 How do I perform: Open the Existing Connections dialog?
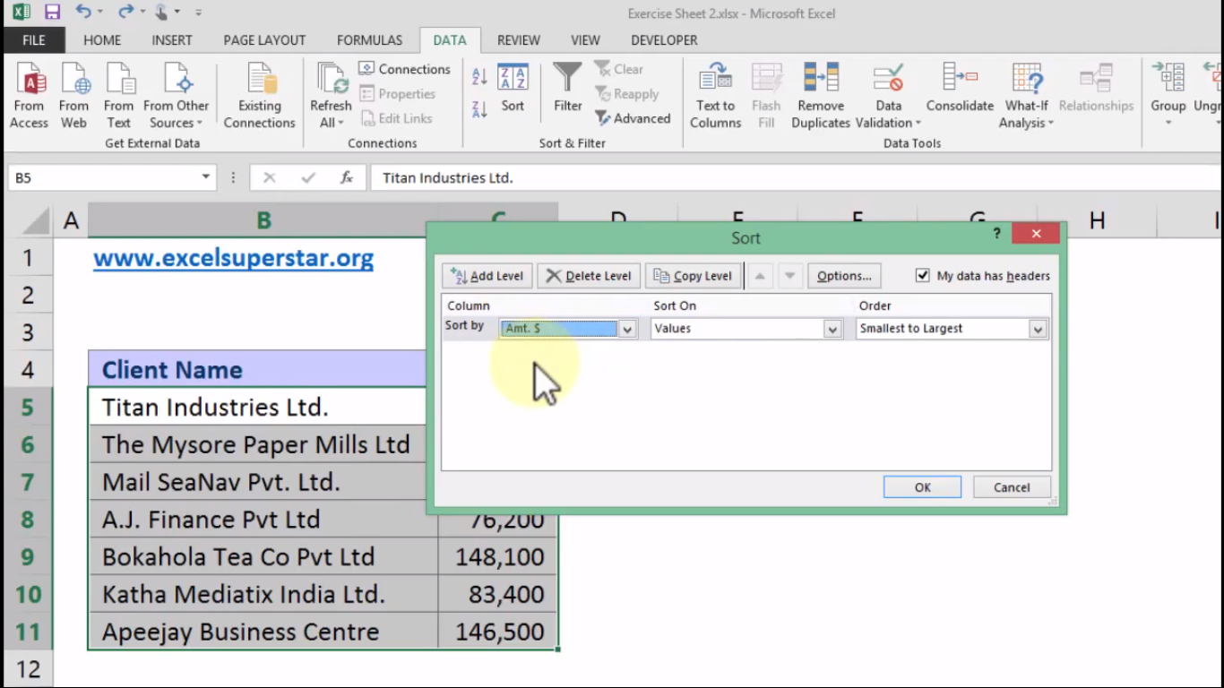coord(259,95)
